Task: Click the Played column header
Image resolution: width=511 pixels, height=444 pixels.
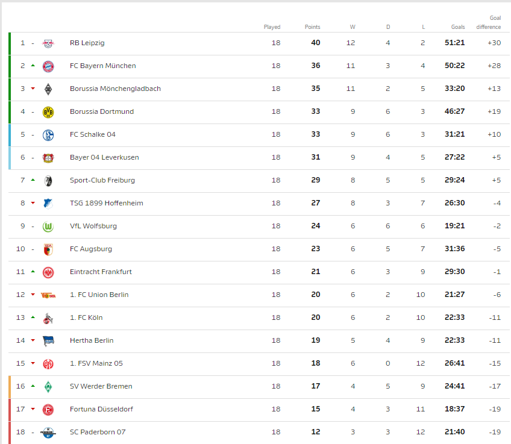Action: coord(272,27)
